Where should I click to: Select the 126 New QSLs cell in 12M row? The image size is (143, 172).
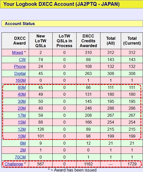point(41,129)
